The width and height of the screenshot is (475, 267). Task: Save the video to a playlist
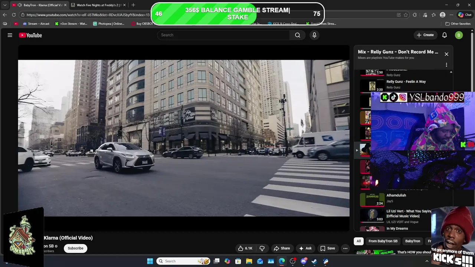coord(328,248)
